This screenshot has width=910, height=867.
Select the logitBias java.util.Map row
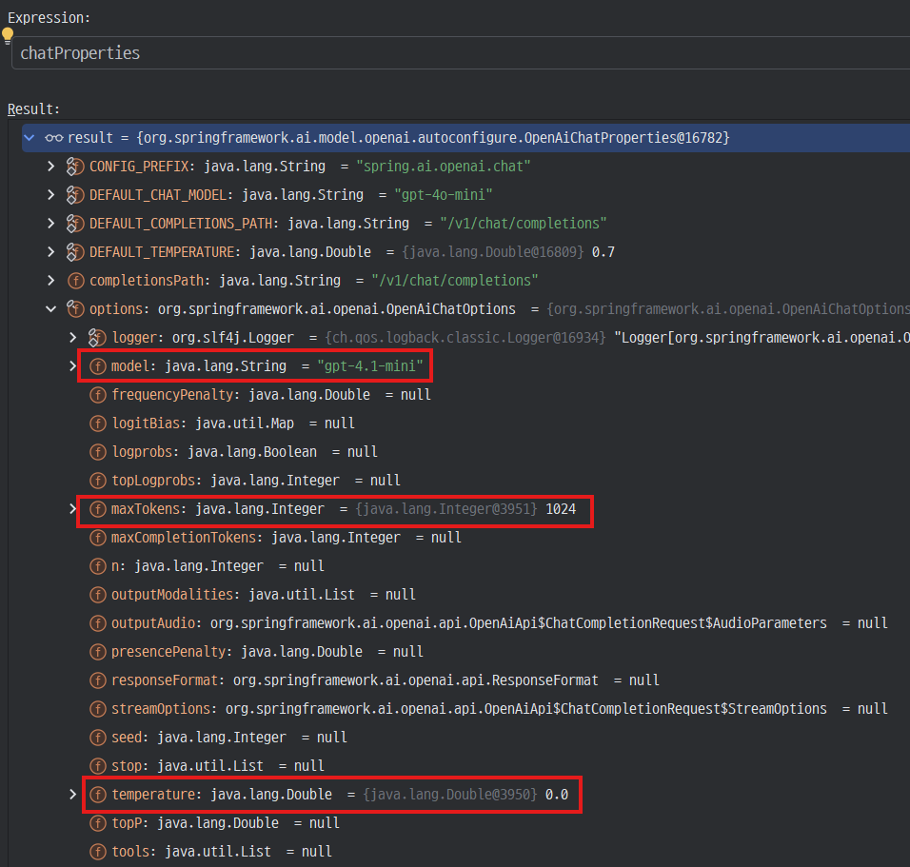click(x=465, y=424)
